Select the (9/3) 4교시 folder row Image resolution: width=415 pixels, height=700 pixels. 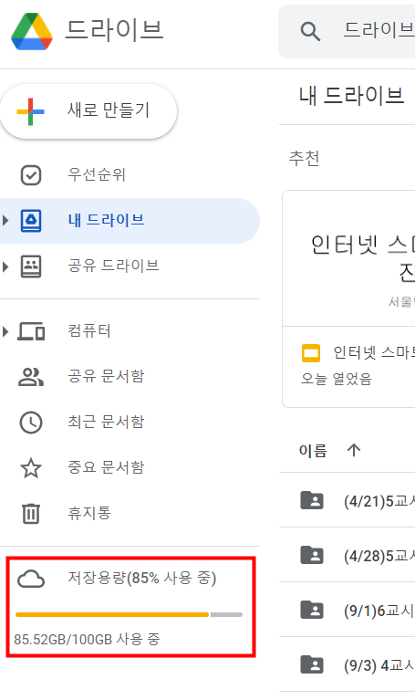(348, 664)
